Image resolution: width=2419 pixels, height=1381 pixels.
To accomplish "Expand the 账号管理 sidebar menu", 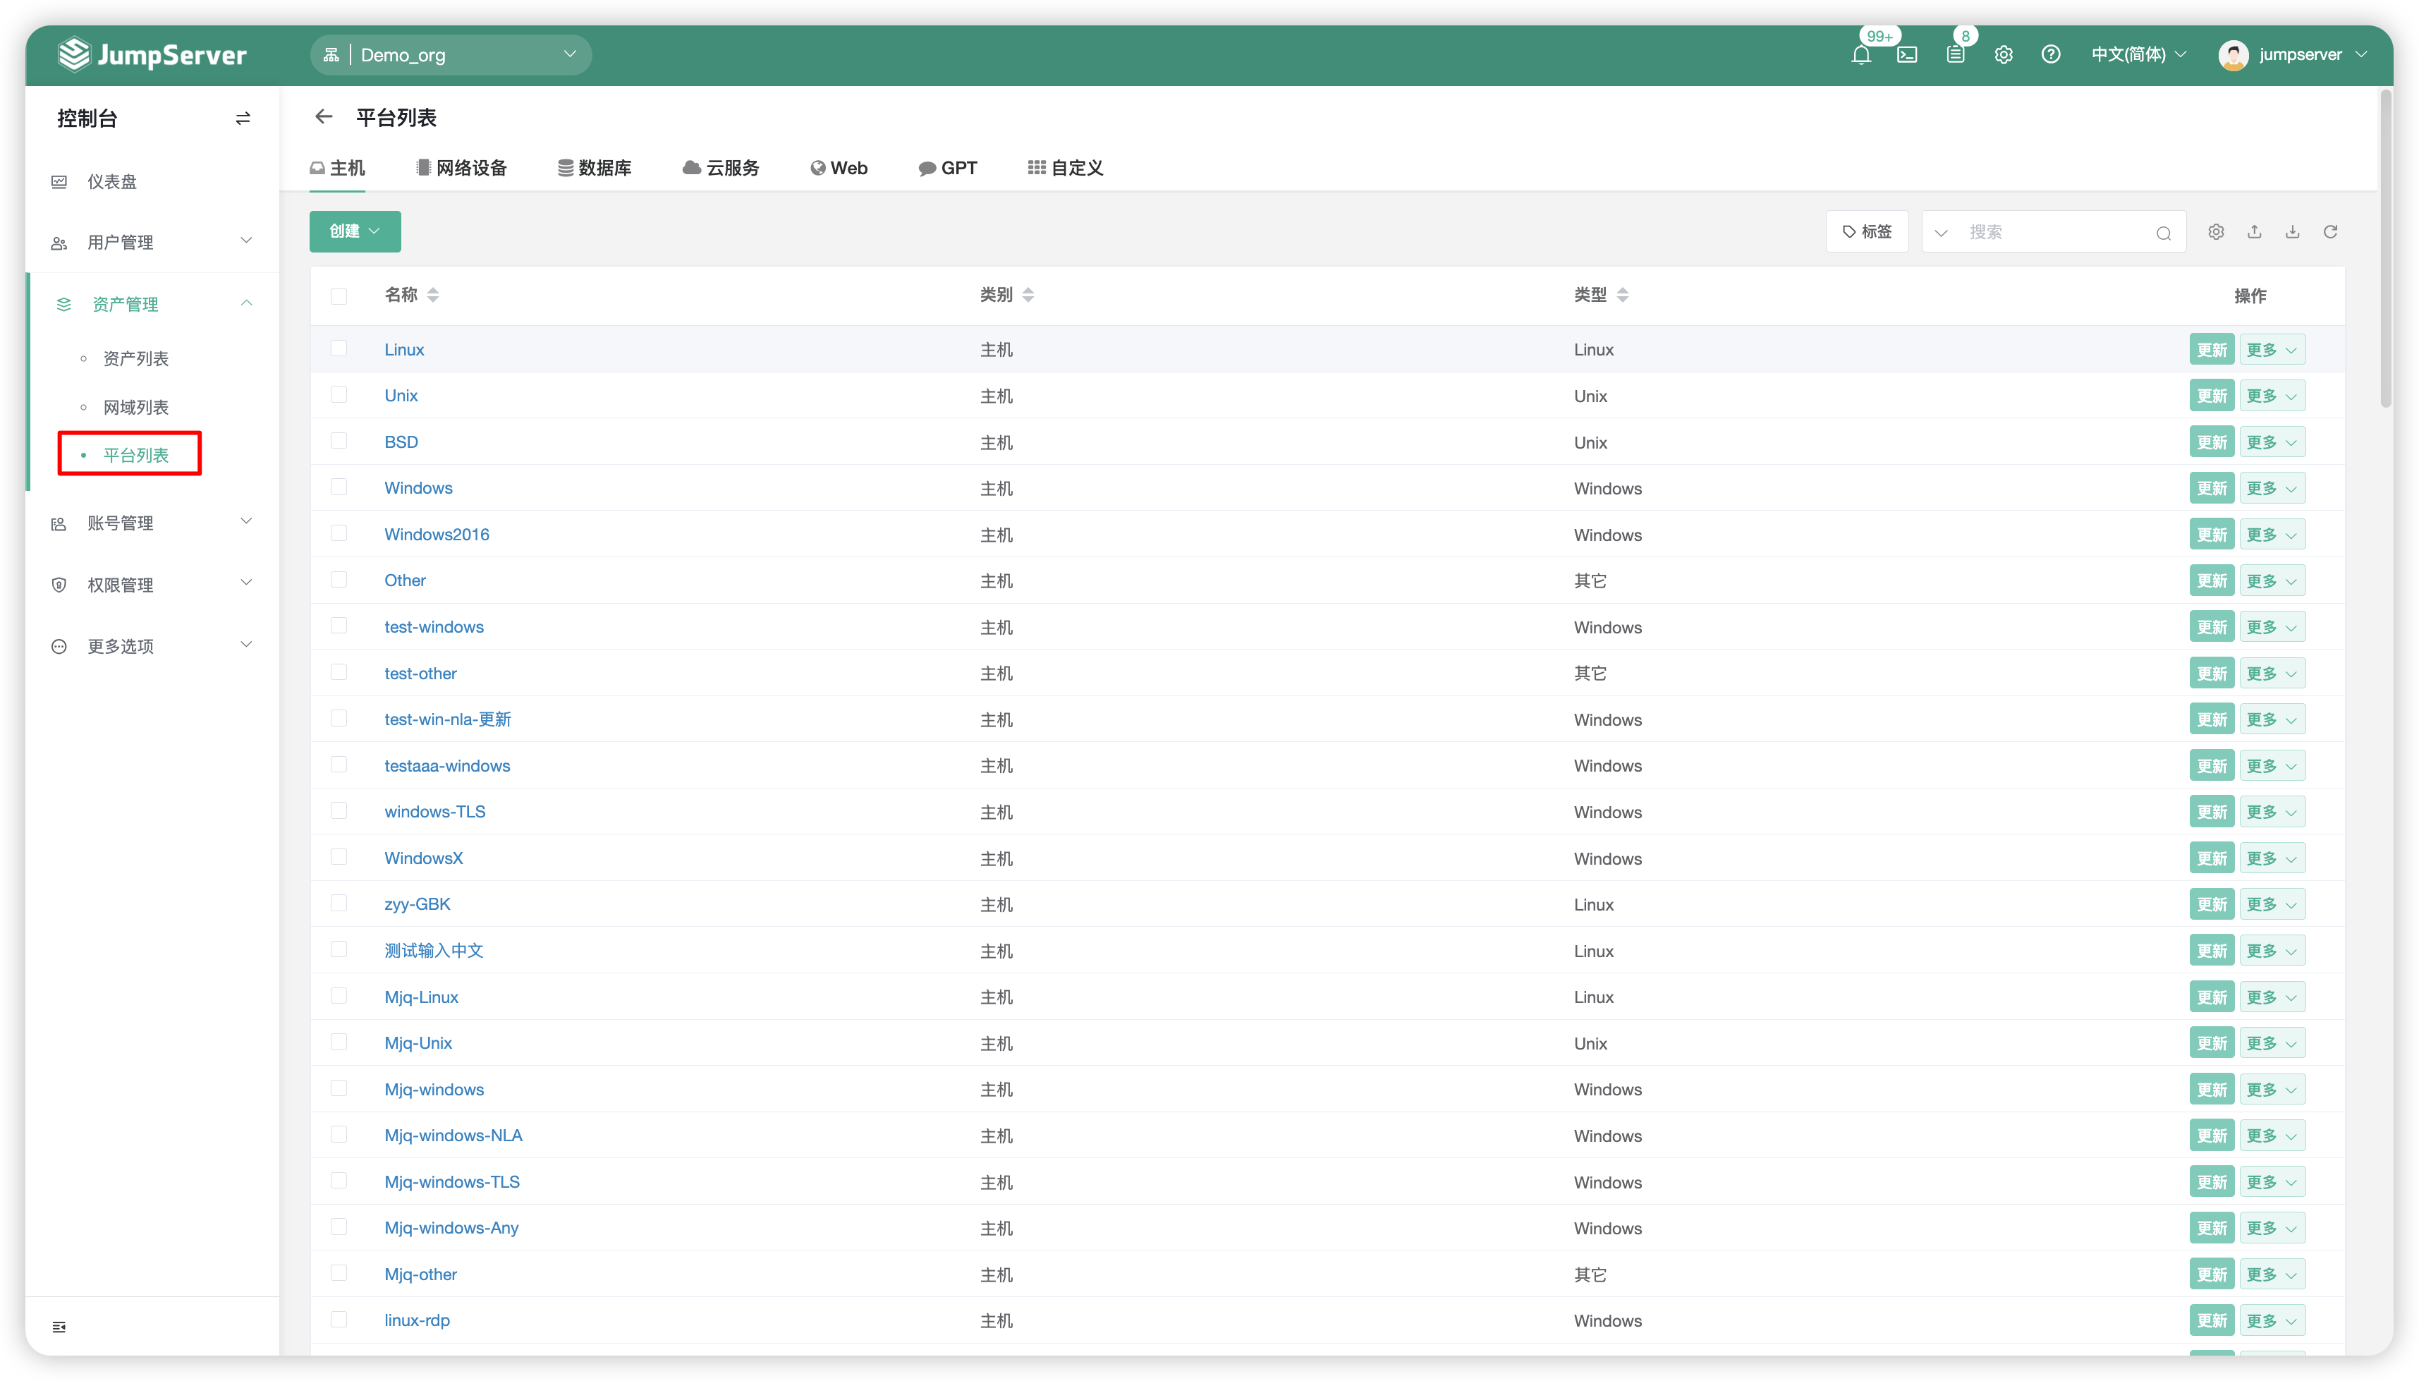I will pyautogui.click(x=152, y=523).
